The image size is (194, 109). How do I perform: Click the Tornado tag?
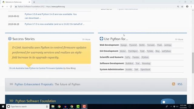[x=151, y=45]
